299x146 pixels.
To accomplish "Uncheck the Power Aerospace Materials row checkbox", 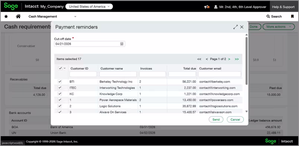I will click(x=60, y=100).
